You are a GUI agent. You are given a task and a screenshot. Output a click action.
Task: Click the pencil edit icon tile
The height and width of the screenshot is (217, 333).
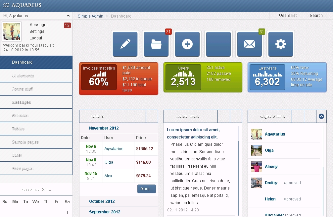(x=125, y=44)
